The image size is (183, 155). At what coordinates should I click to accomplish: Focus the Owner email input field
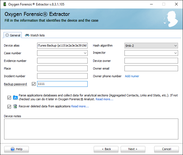click(151, 68)
